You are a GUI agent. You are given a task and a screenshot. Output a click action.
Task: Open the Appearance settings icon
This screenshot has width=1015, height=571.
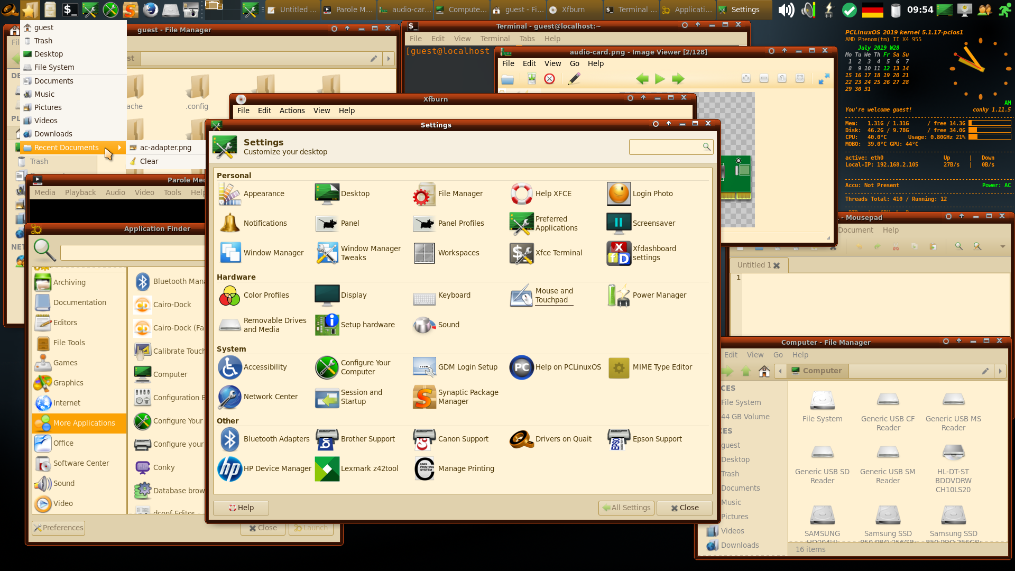tap(230, 194)
